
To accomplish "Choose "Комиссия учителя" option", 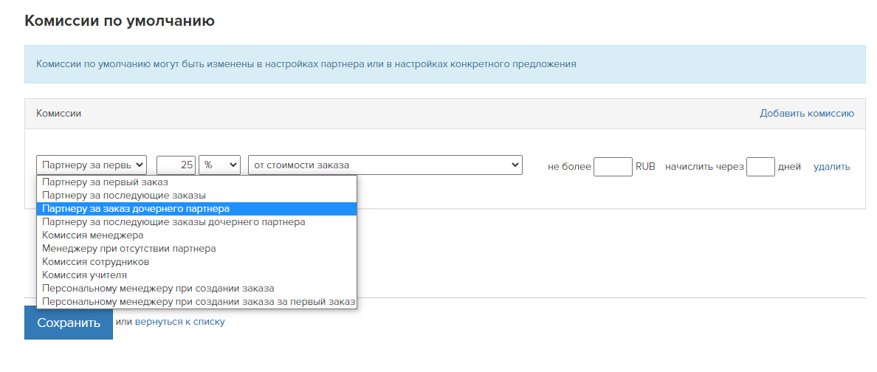I will coord(196,275).
